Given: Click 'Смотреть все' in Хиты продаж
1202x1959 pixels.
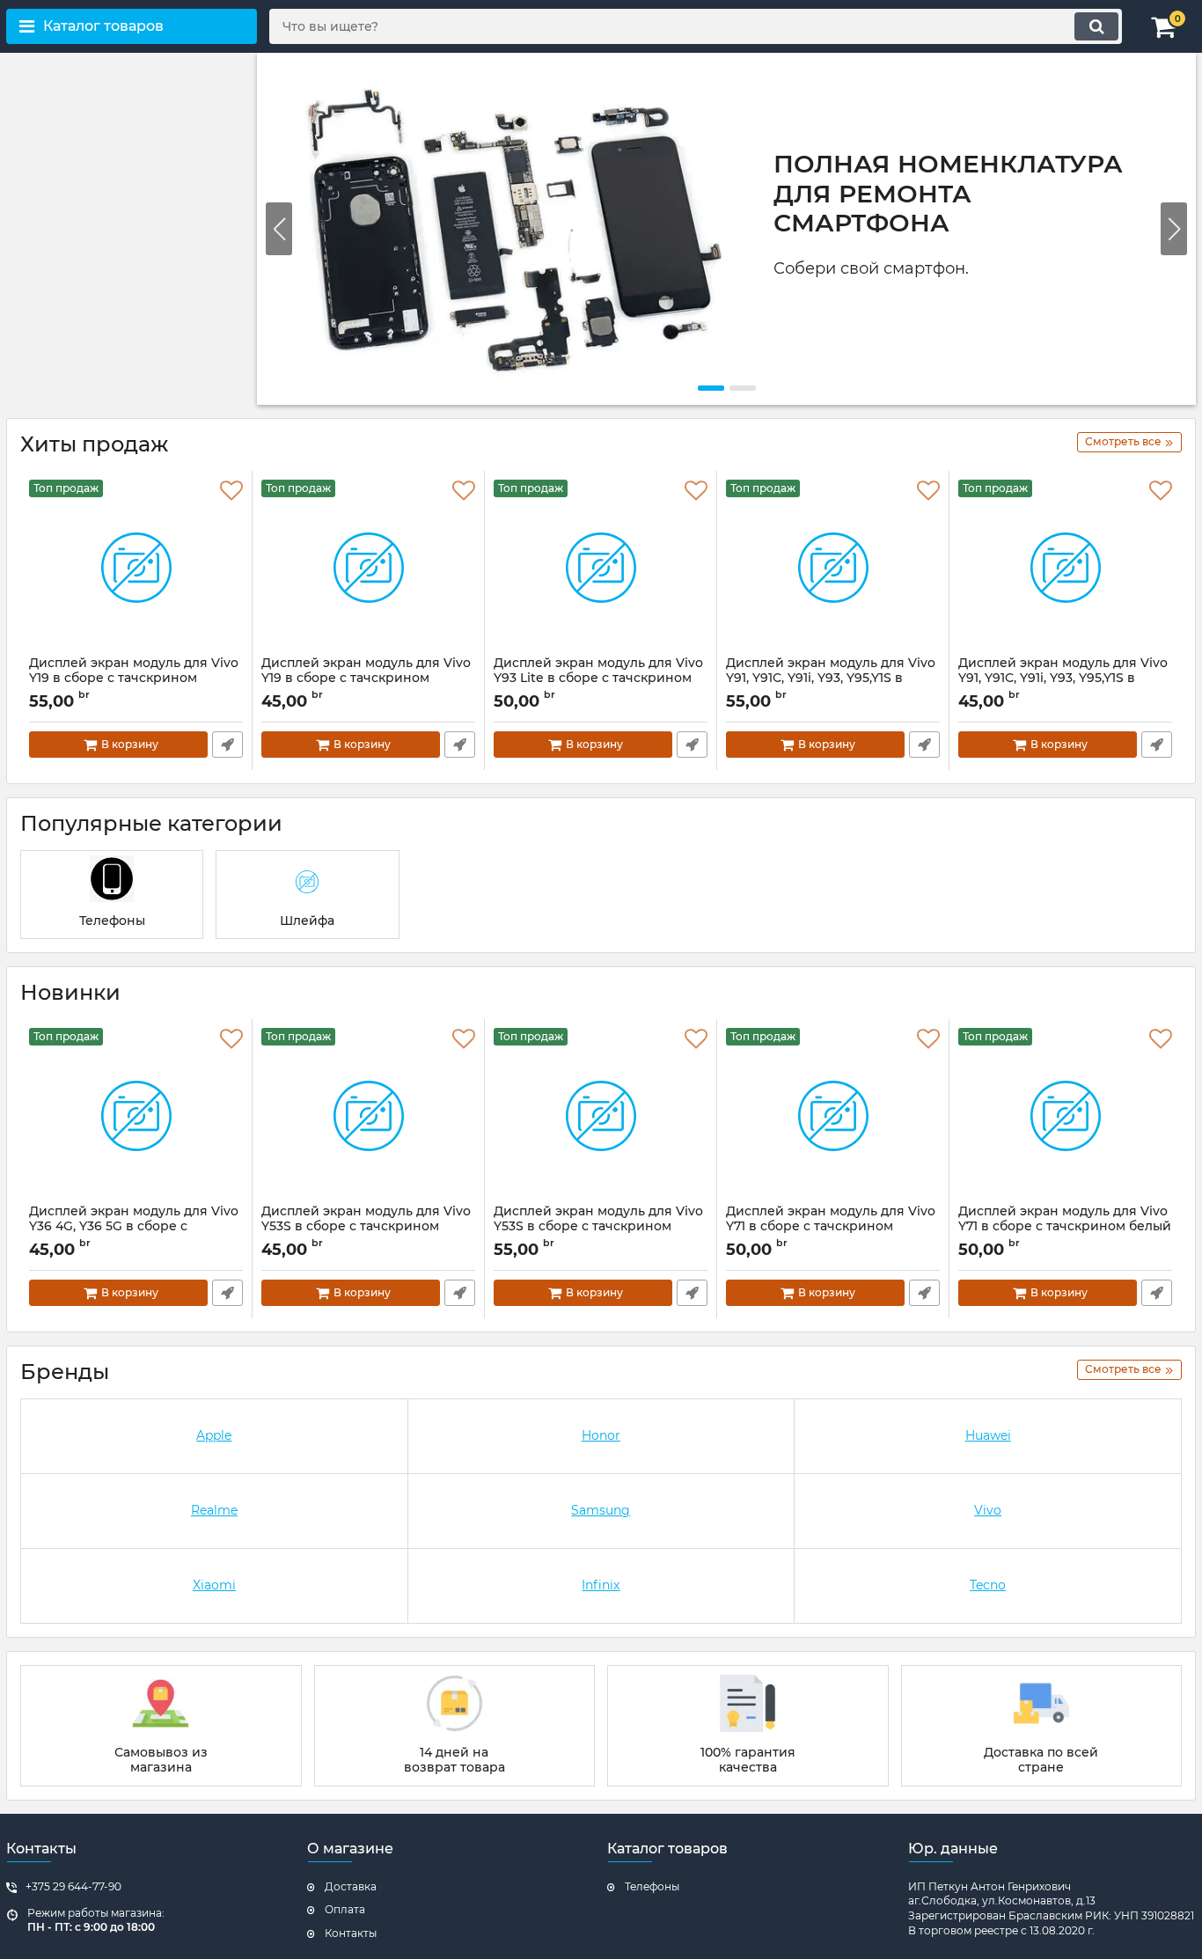Looking at the screenshot, I should (1129, 442).
